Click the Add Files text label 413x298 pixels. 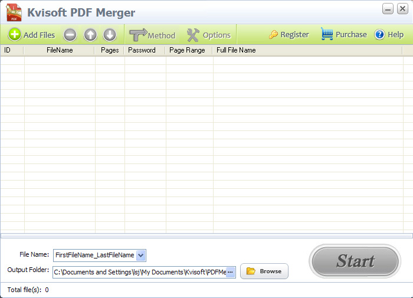(40, 35)
